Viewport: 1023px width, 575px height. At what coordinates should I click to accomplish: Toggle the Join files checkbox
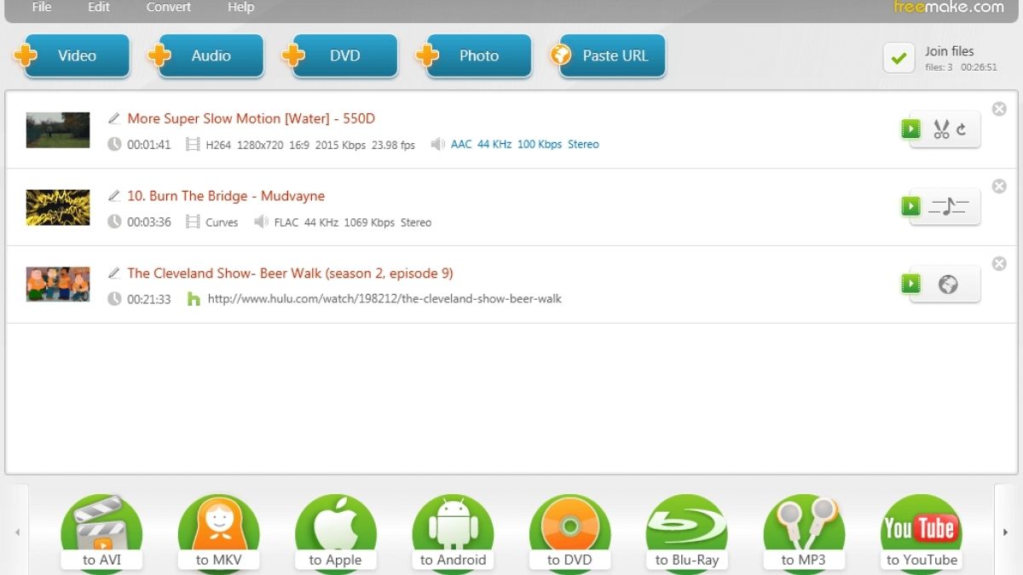(x=899, y=58)
